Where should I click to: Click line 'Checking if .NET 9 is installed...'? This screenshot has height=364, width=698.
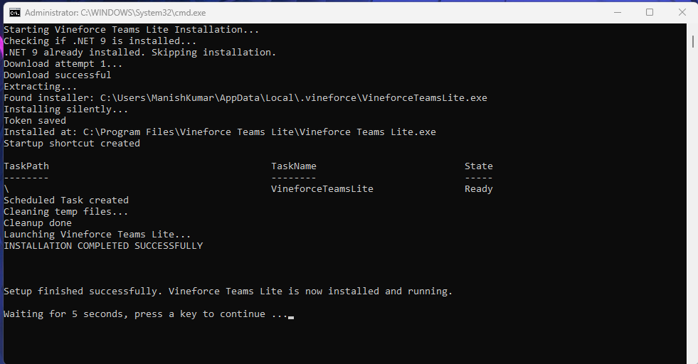click(x=100, y=41)
